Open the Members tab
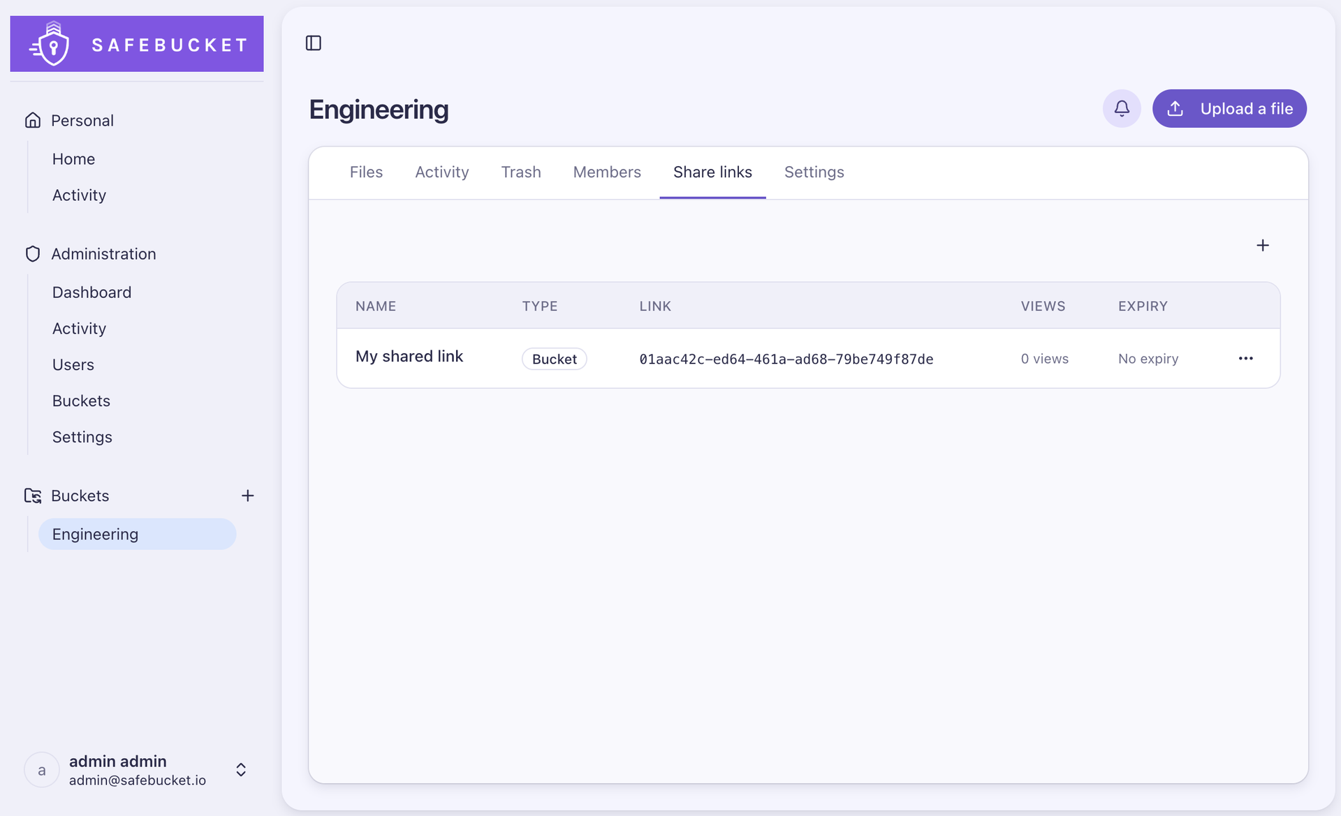 coord(607,172)
